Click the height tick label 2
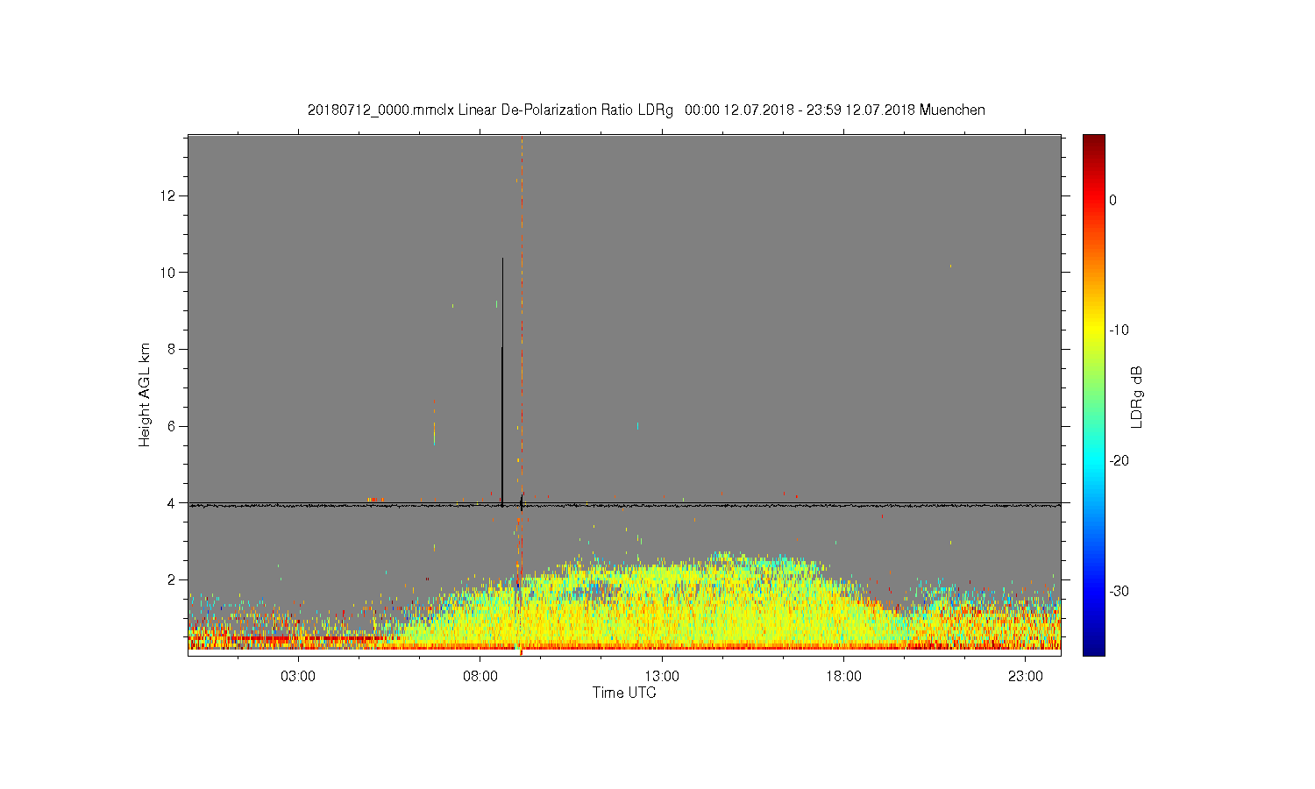The width and height of the screenshot is (1315, 789). coord(171,580)
